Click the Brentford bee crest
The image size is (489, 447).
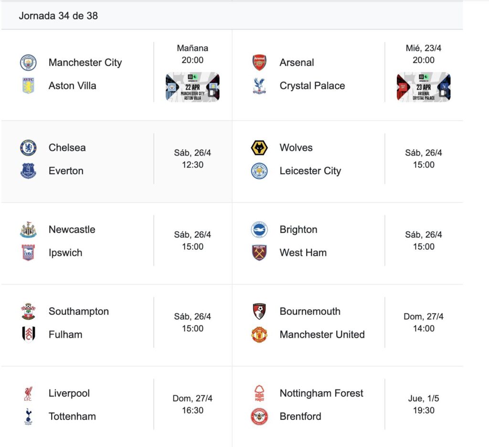[x=259, y=416]
